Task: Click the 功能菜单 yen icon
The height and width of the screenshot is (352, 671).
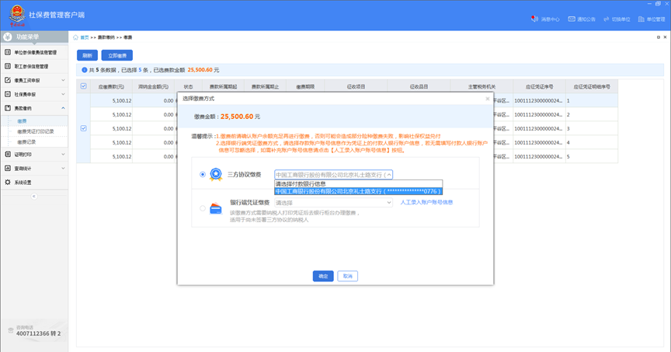Action: [8, 37]
